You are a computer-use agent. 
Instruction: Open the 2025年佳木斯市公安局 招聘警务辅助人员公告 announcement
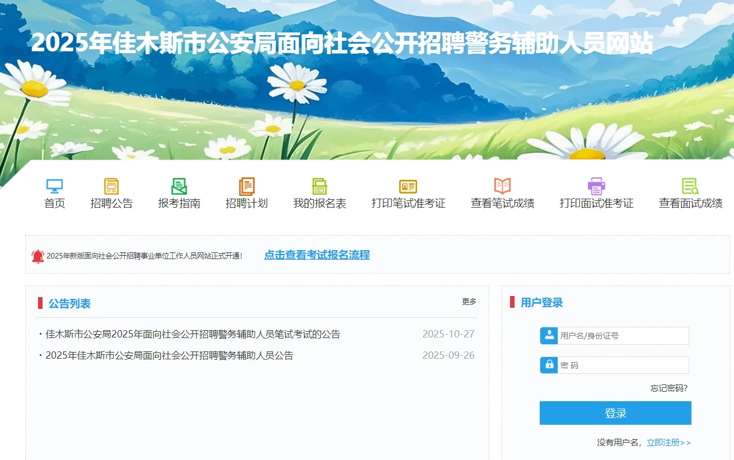click(x=169, y=355)
